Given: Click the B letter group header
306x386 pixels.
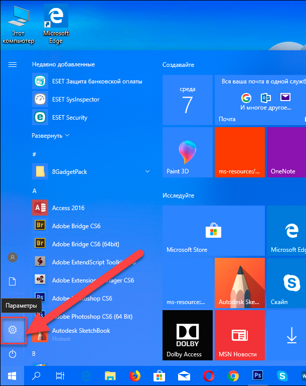Looking at the screenshot, I should 34,354.
